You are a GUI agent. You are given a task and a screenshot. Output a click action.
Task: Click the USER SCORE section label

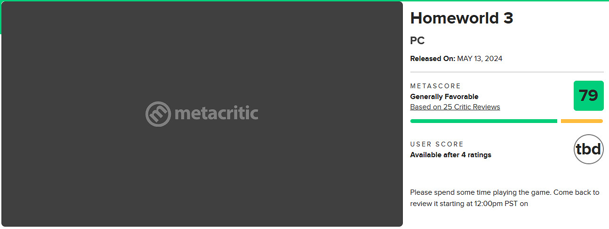point(437,144)
